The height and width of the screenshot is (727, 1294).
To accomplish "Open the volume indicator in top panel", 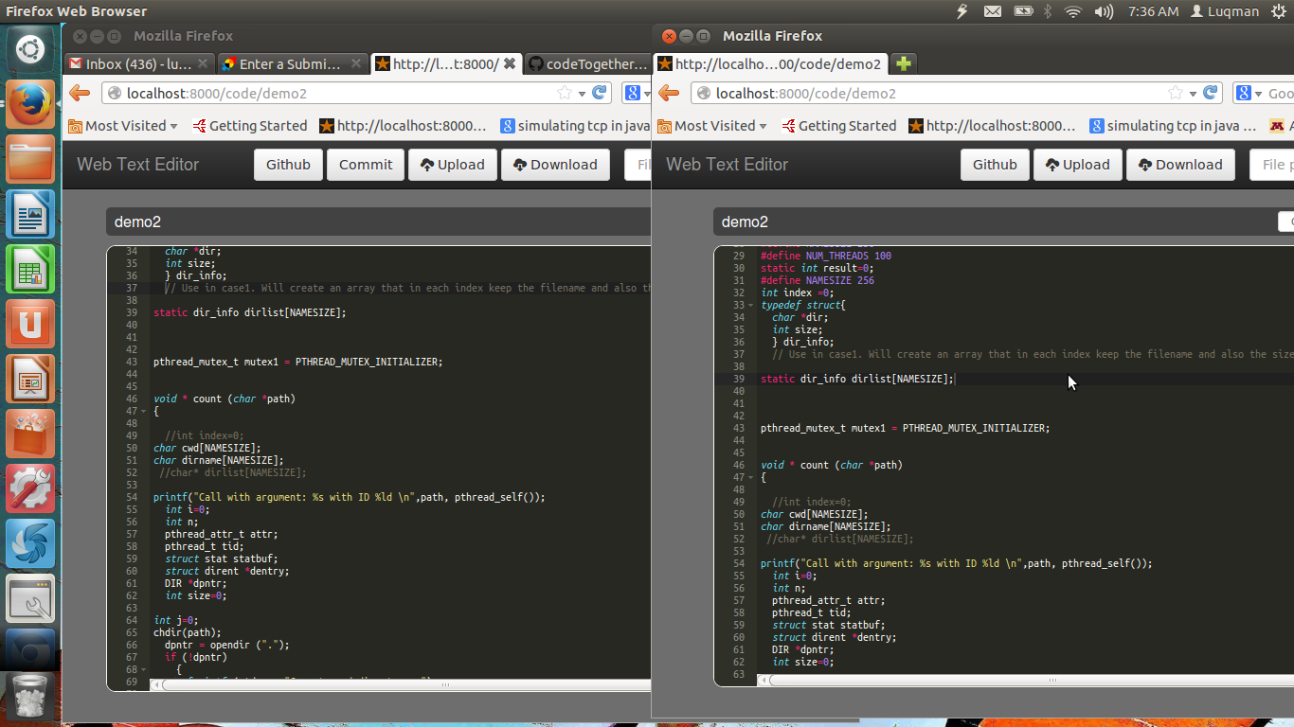I will pyautogui.click(x=1103, y=11).
